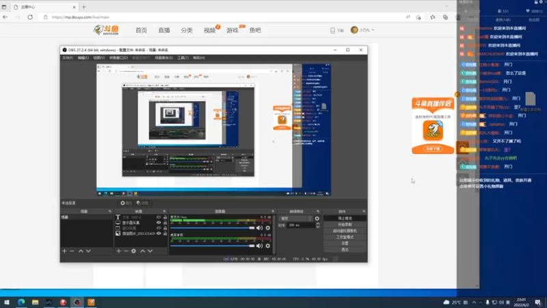This screenshot has width=547, height=308.
Task: Click the microphone/Aux volume slider
Action: (213, 228)
